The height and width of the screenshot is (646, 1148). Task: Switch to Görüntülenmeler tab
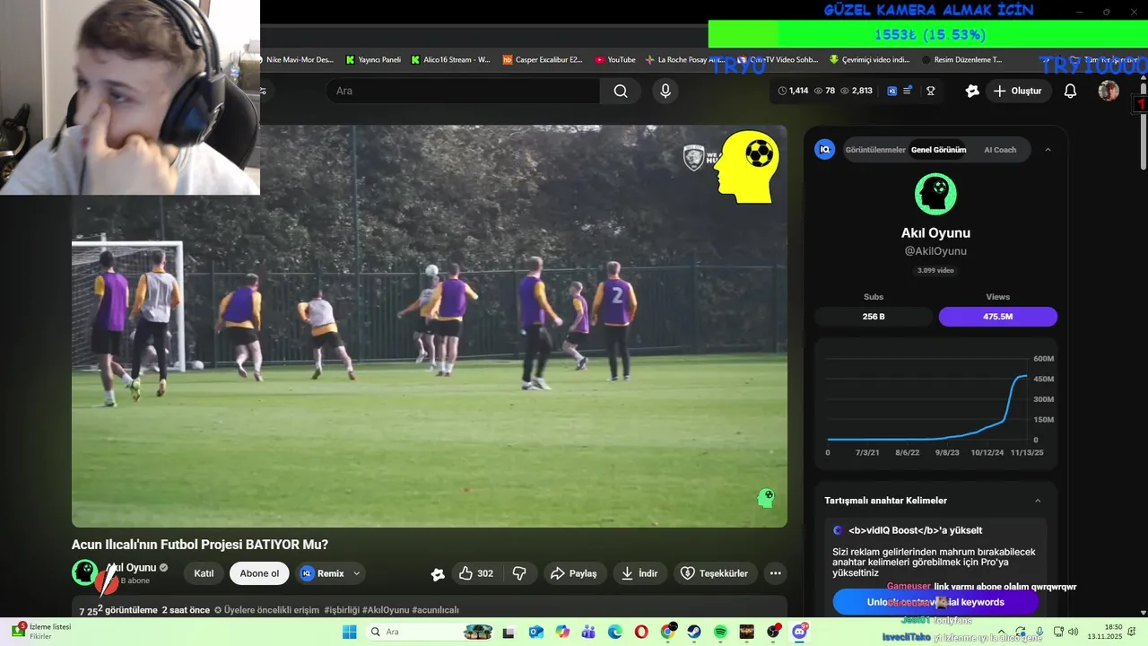(874, 150)
